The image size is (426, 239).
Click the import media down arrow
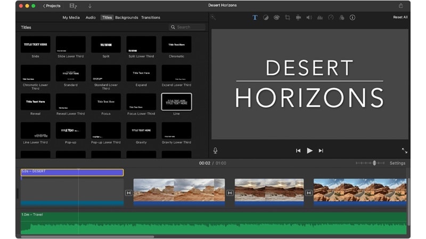pyautogui.click(x=90, y=6)
